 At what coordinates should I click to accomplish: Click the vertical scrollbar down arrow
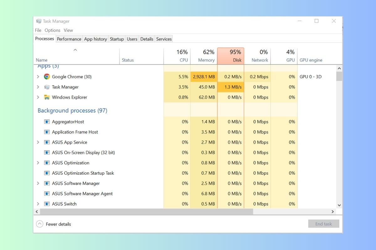click(x=339, y=205)
